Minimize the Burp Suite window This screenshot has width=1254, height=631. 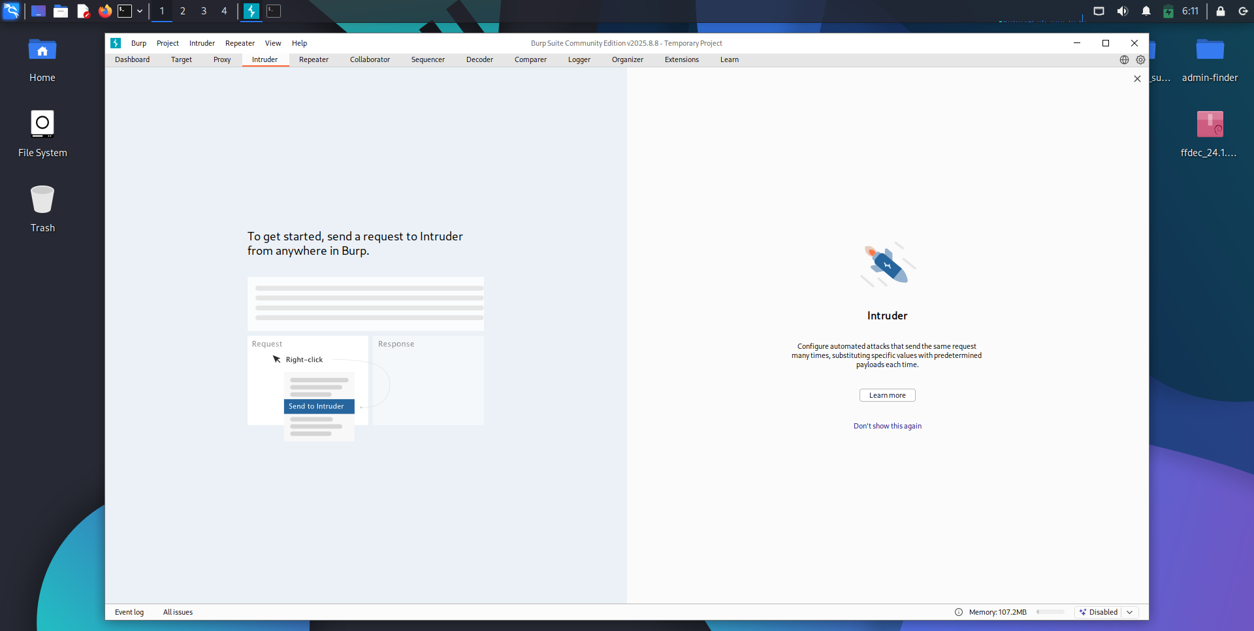(1077, 43)
